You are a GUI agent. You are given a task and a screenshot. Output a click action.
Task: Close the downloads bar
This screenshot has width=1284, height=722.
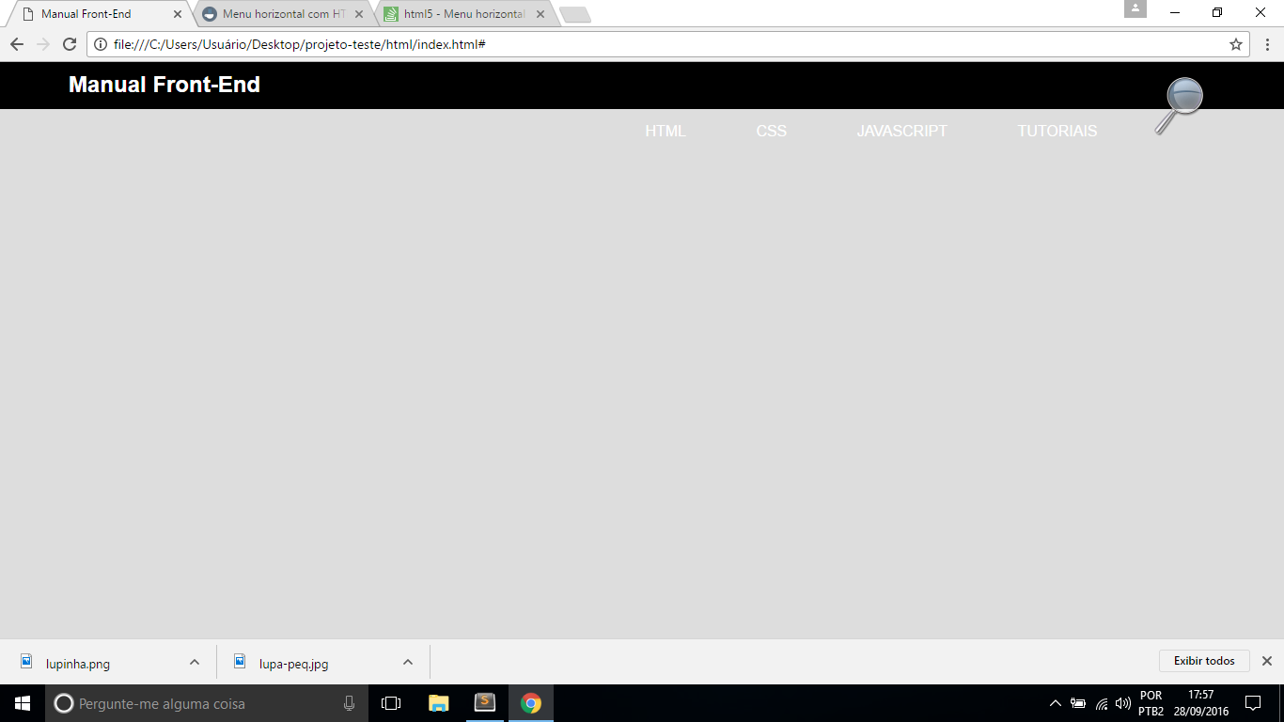1266,661
